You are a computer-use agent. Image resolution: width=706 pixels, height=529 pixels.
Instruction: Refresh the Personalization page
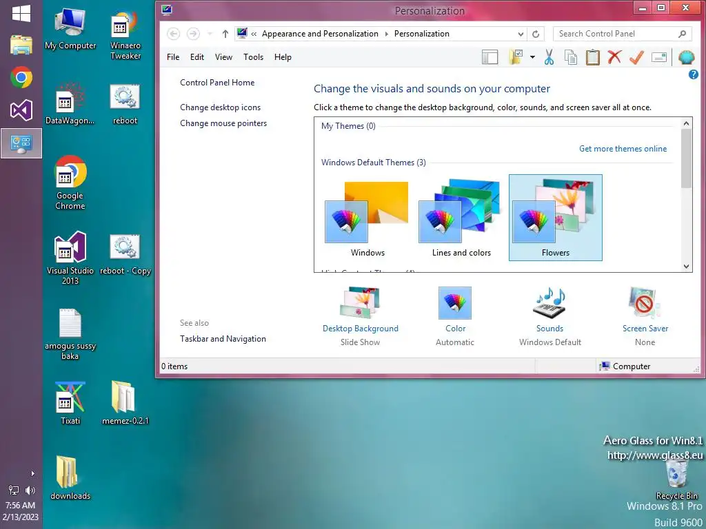pyautogui.click(x=536, y=34)
